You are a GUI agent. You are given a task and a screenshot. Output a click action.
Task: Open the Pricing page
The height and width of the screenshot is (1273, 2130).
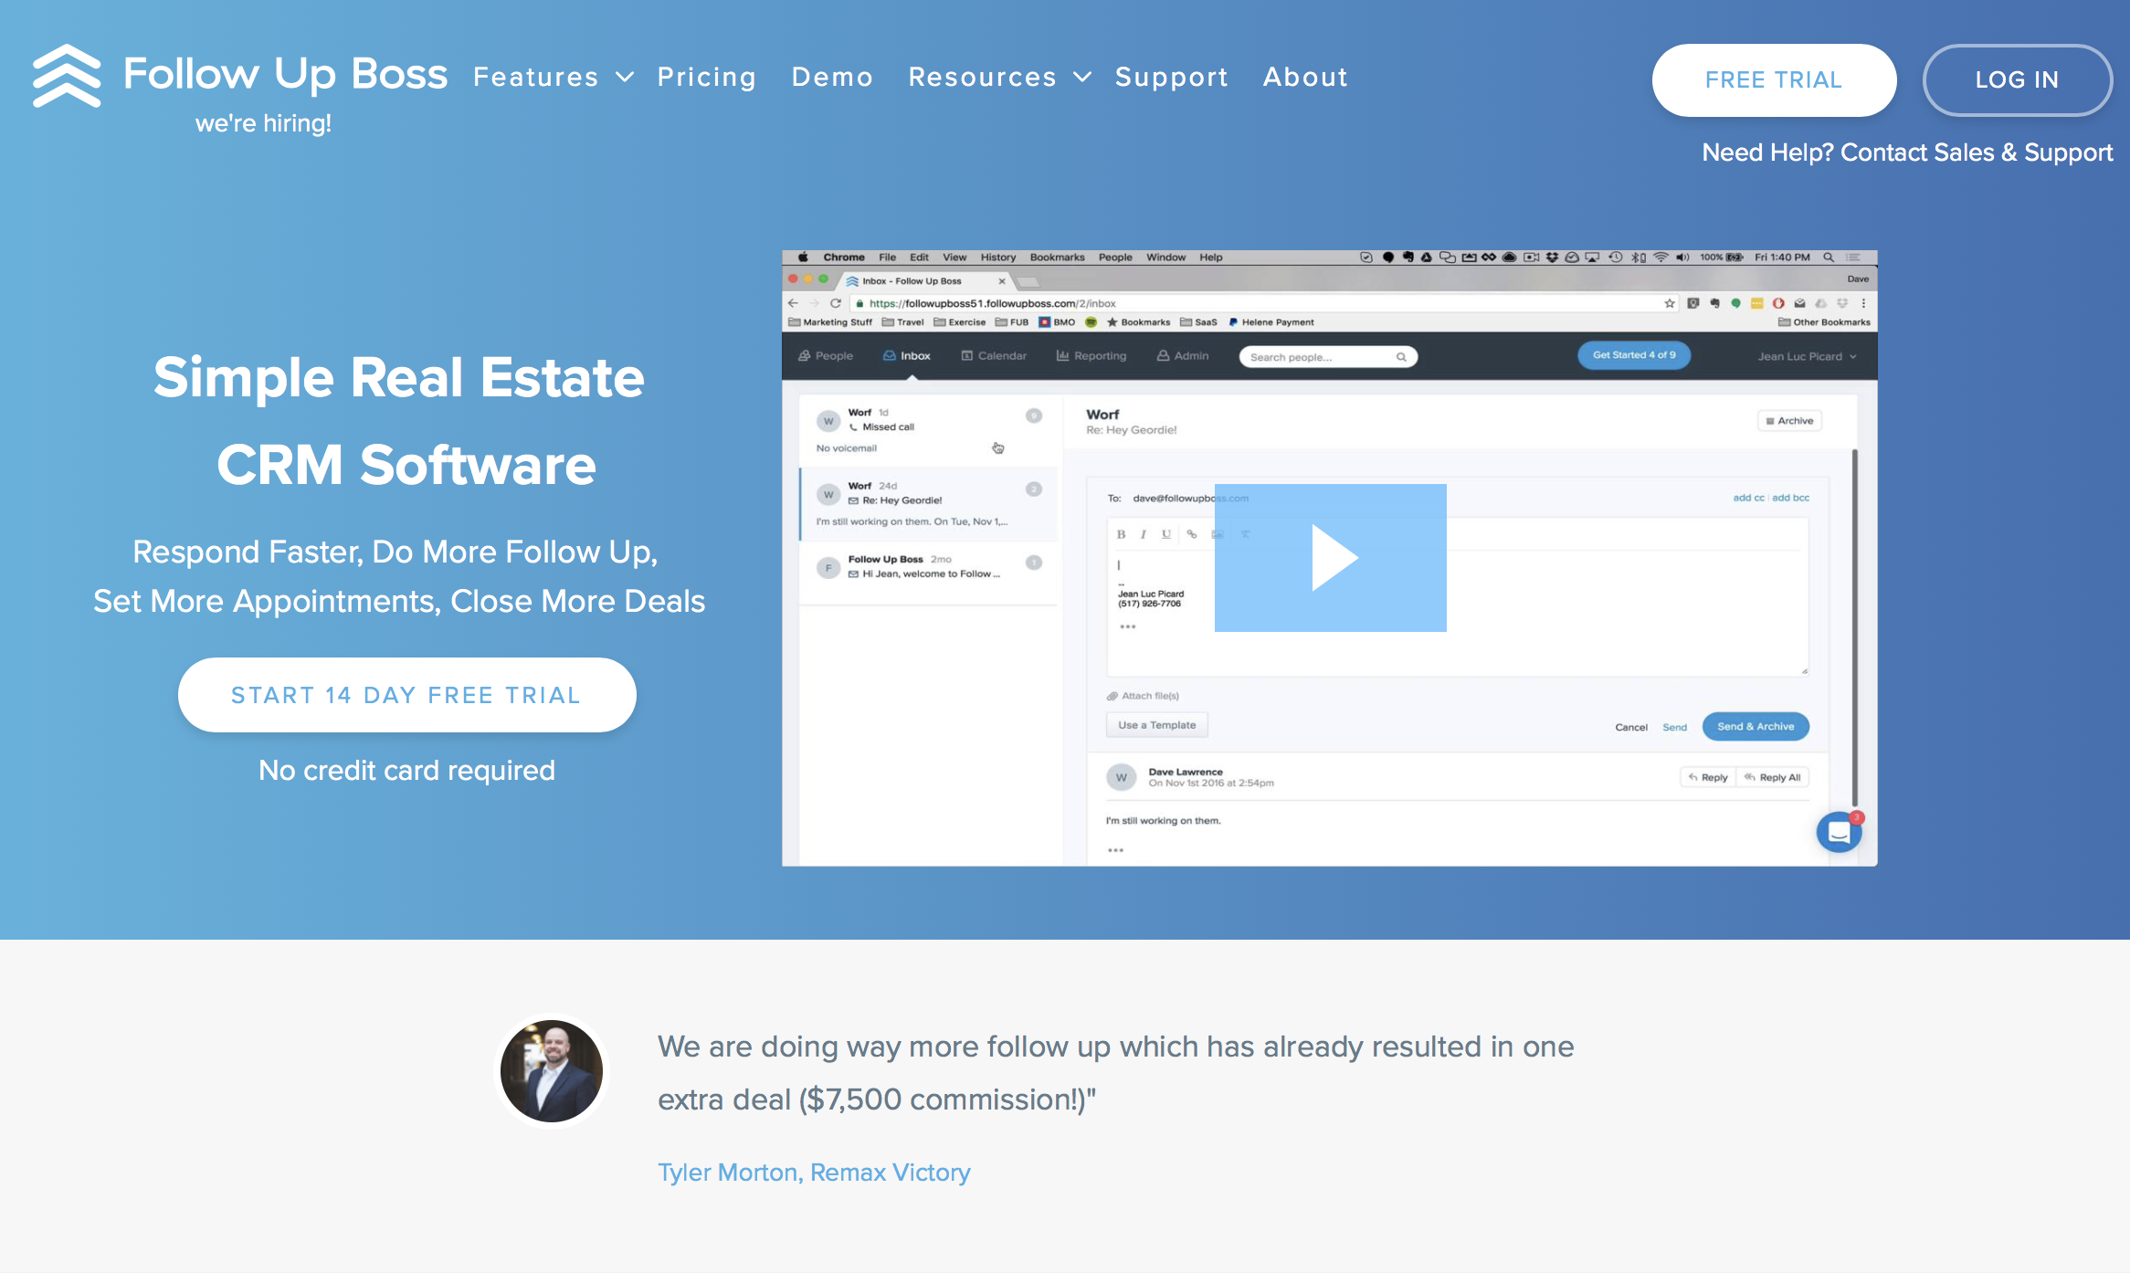click(707, 78)
